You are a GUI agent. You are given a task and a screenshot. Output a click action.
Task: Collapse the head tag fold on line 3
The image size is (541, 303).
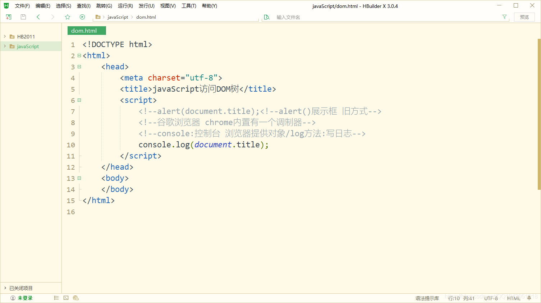(79, 67)
